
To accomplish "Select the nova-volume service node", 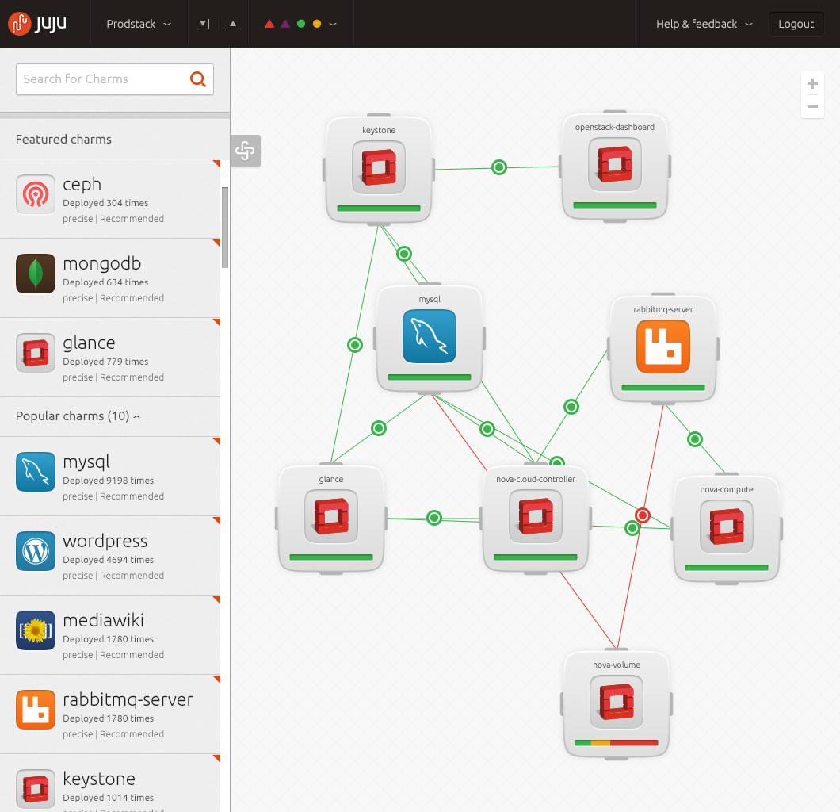I will tap(617, 703).
